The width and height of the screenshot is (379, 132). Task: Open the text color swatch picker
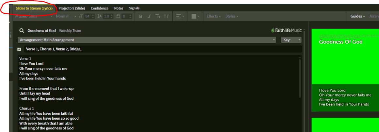pyautogui.click(x=193, y=16)
